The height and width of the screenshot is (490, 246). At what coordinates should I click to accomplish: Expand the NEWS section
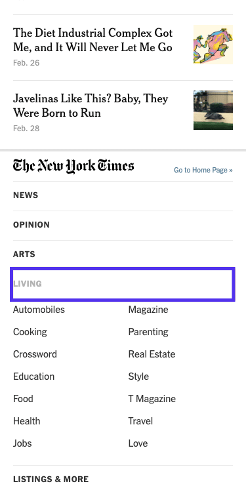(x=123, y=195)
